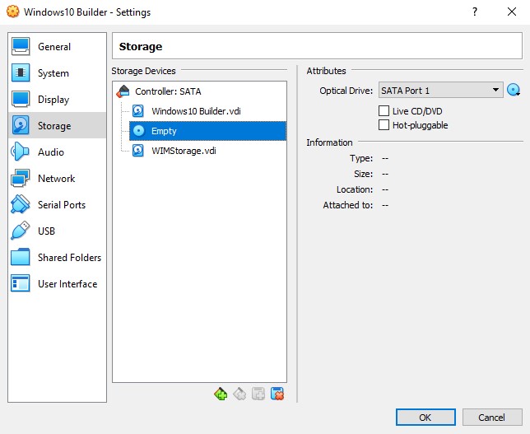
Task: Remove the selected storage attachment
Action: click(x=277, y=394)
